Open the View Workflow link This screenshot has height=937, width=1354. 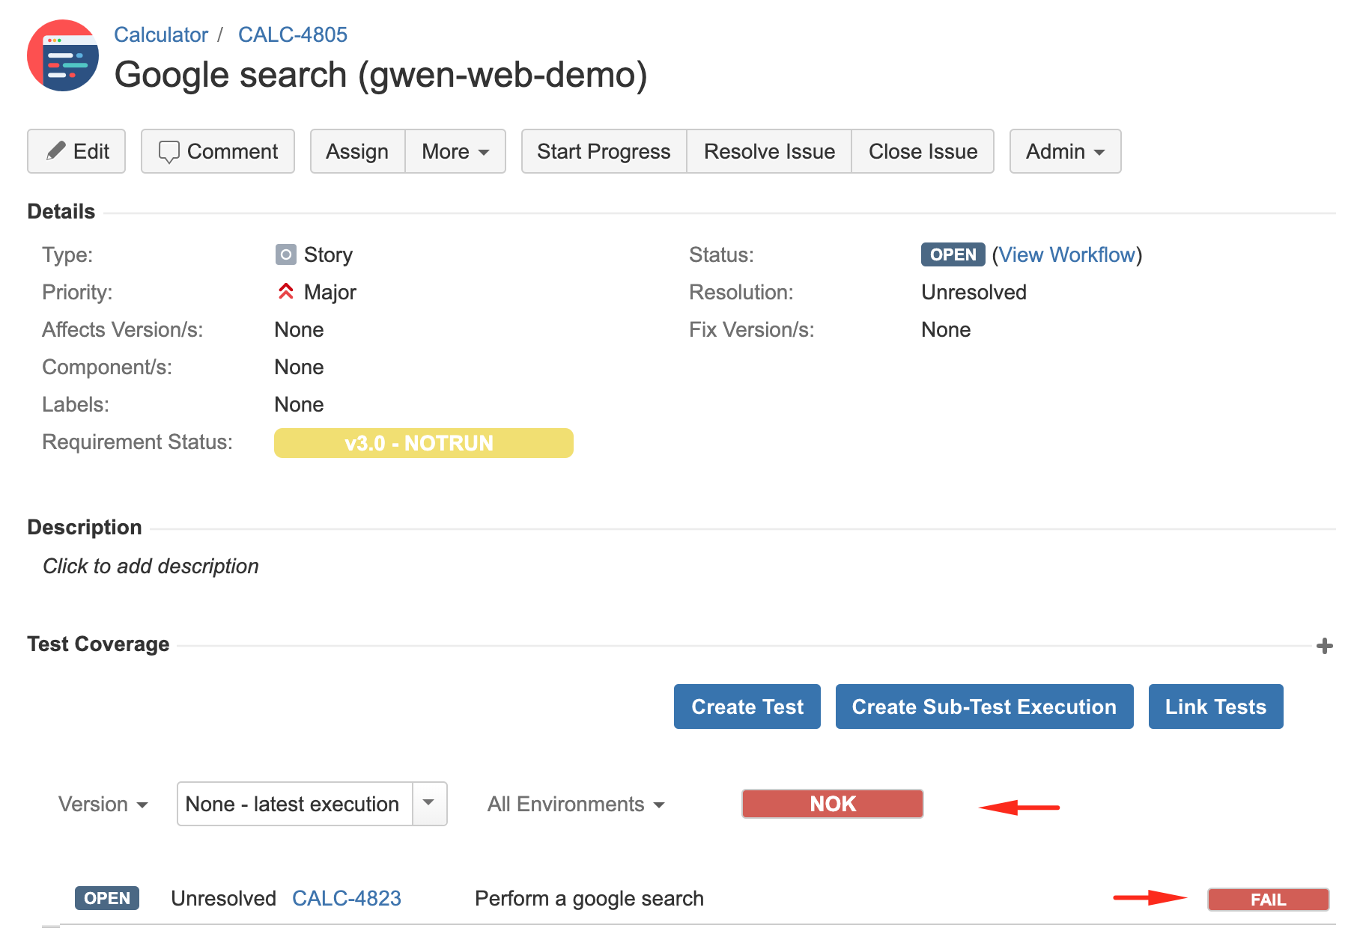coord(1067,254)
